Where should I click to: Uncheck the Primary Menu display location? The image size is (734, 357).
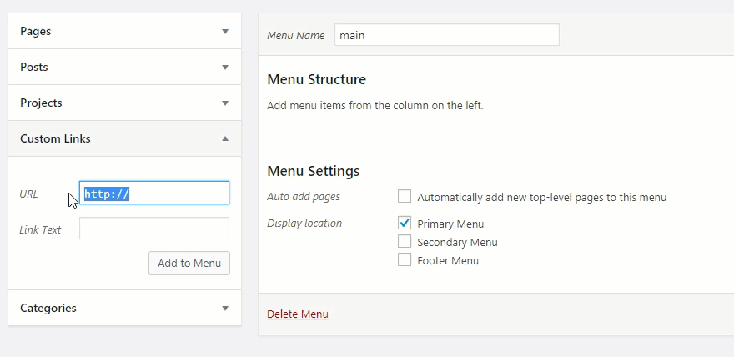pos(405,223)
